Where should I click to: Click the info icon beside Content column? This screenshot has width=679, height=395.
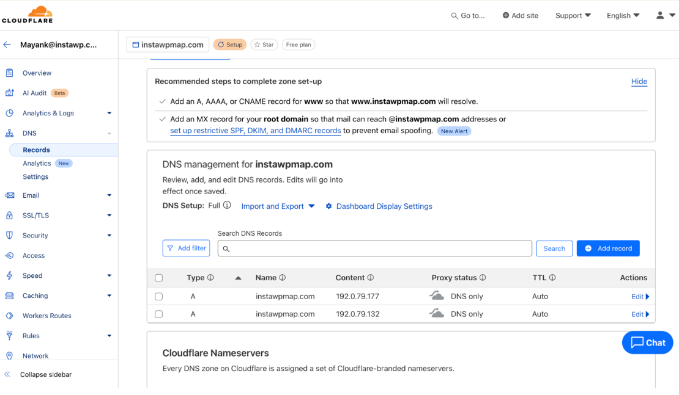point(371,277)
